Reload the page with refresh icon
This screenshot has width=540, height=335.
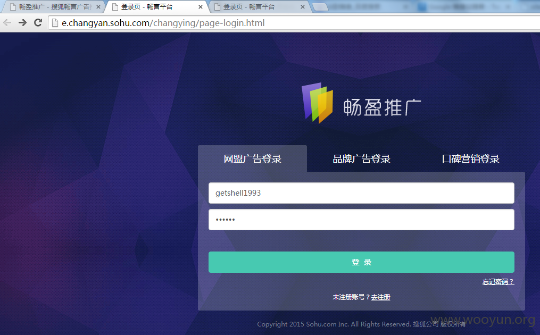point(38,23)
